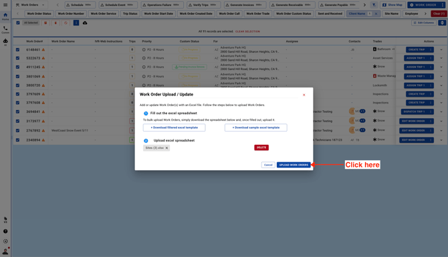Show more top tabs with right chevron
This screenshot has width=448, height=257.
[x=364, y=5]
